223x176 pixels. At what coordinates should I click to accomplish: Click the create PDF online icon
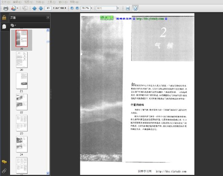click(13, 8)
